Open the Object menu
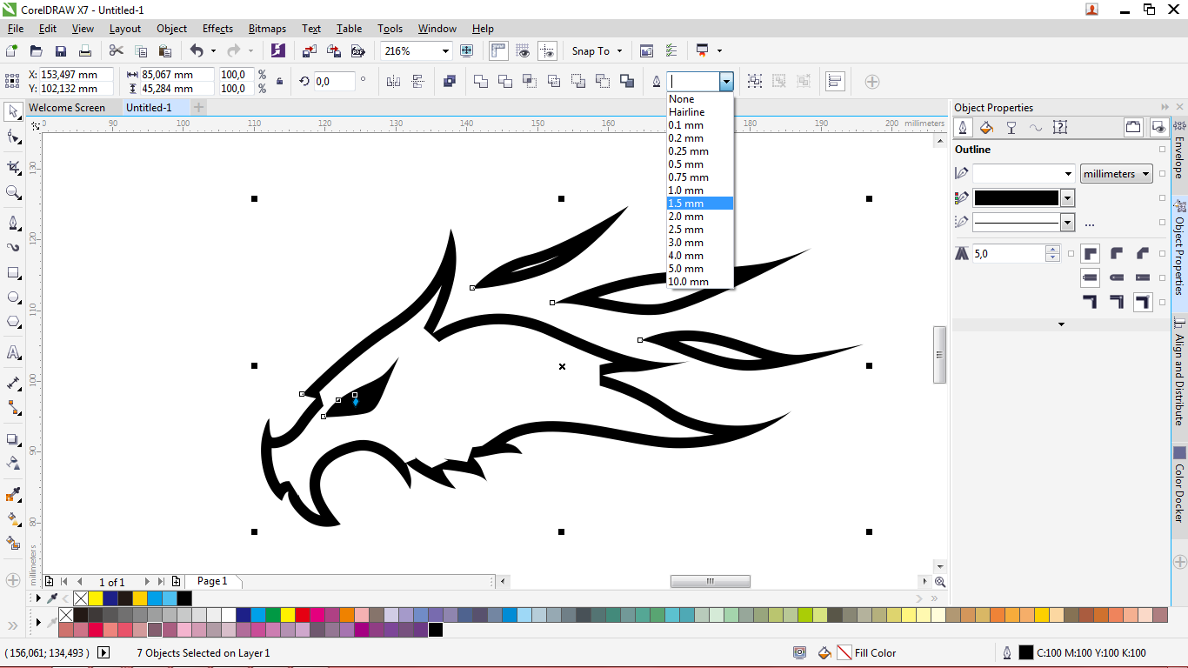This screenshot has width=1188, height=668. 171,29
